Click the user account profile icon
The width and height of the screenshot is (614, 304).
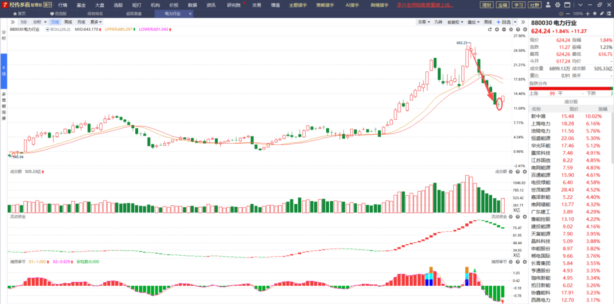click(548, 5)
